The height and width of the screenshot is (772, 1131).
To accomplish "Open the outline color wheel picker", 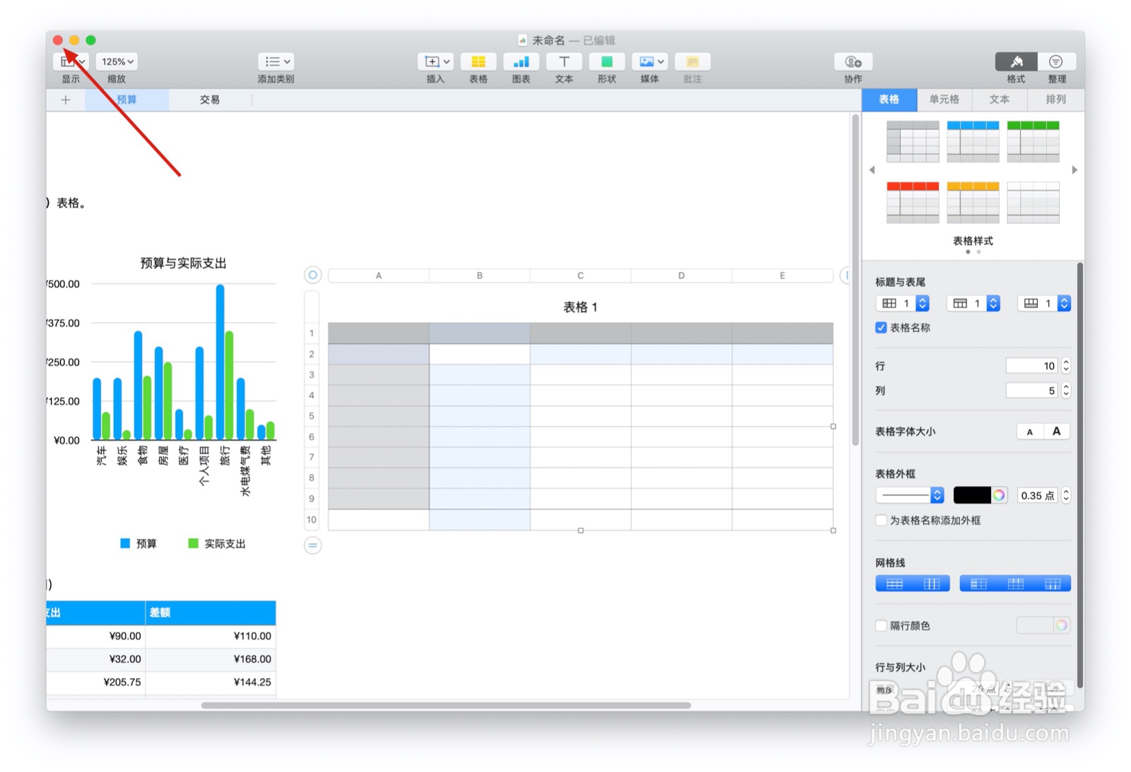I will pyautogui.click(x=999, y=495).
